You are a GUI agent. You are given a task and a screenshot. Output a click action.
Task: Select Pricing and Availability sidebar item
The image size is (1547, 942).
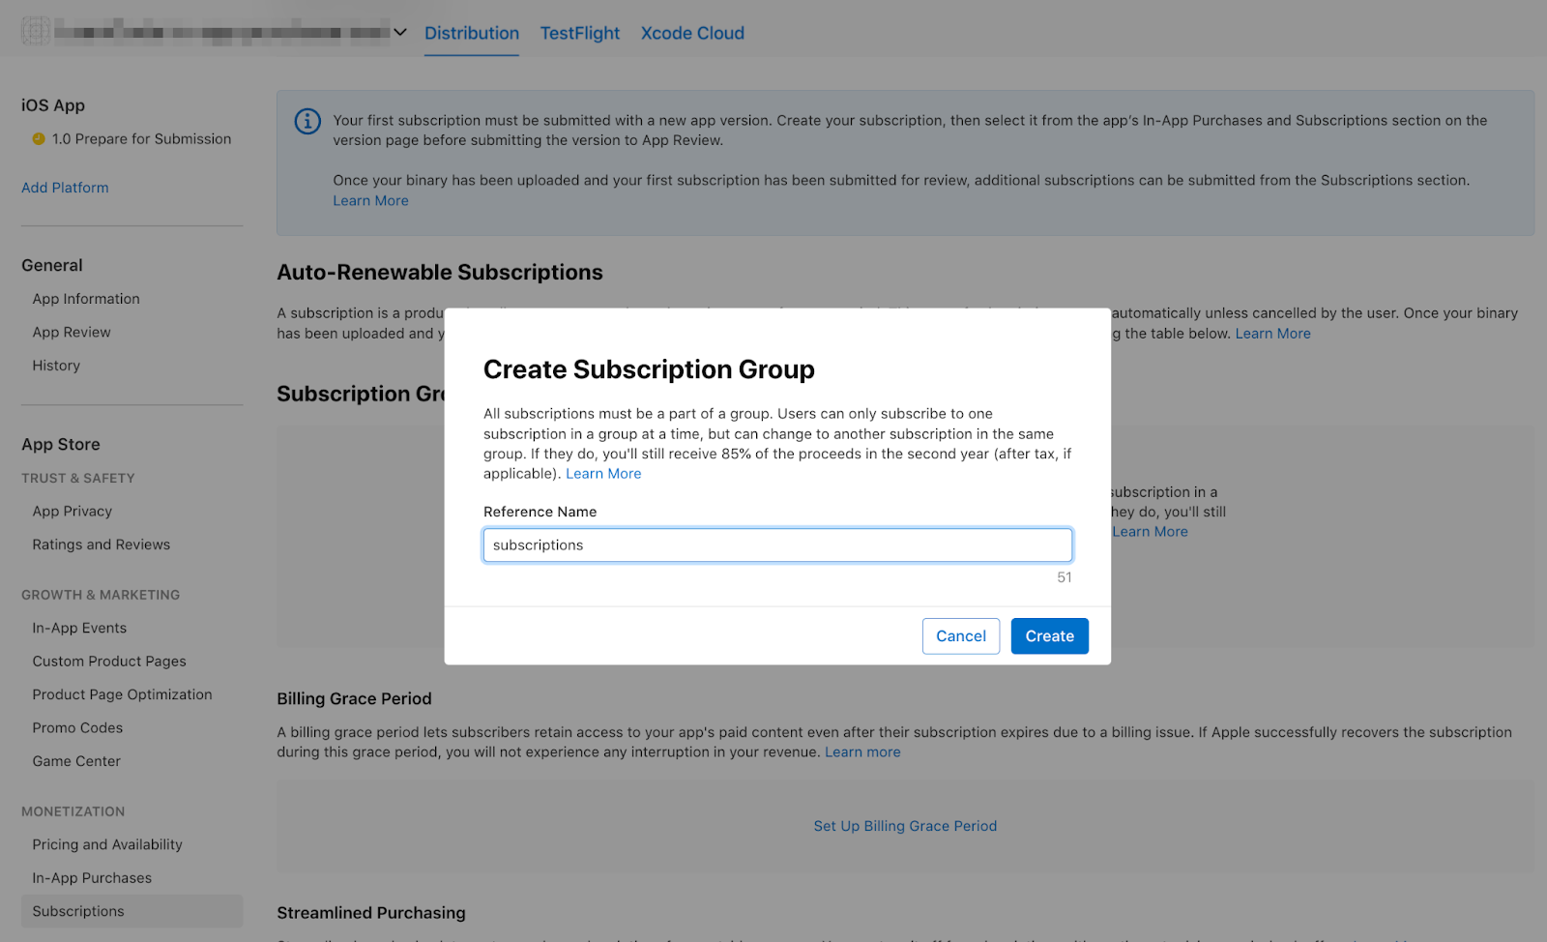pyautogui.click(x=107, y=844)
